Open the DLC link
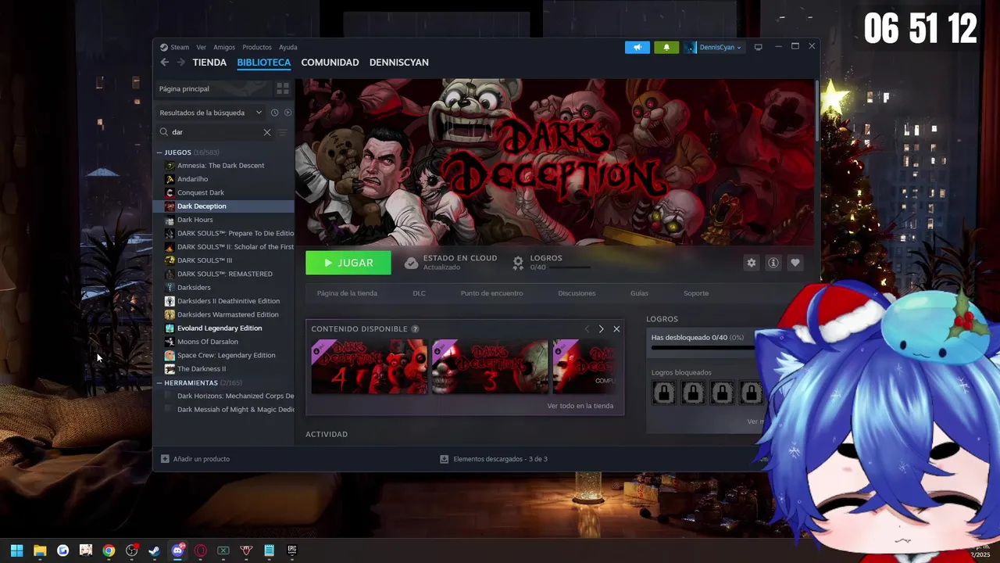This screenshot has width=1000, height=563. coord(419,293)
